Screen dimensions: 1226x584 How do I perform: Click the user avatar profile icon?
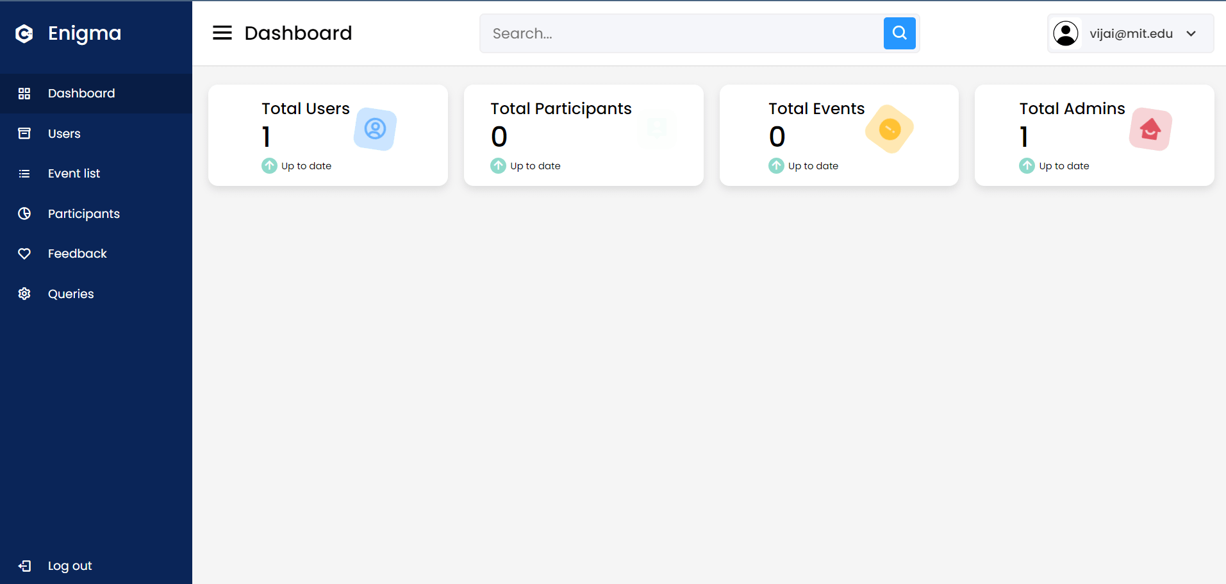click(x=1066, y=33)
